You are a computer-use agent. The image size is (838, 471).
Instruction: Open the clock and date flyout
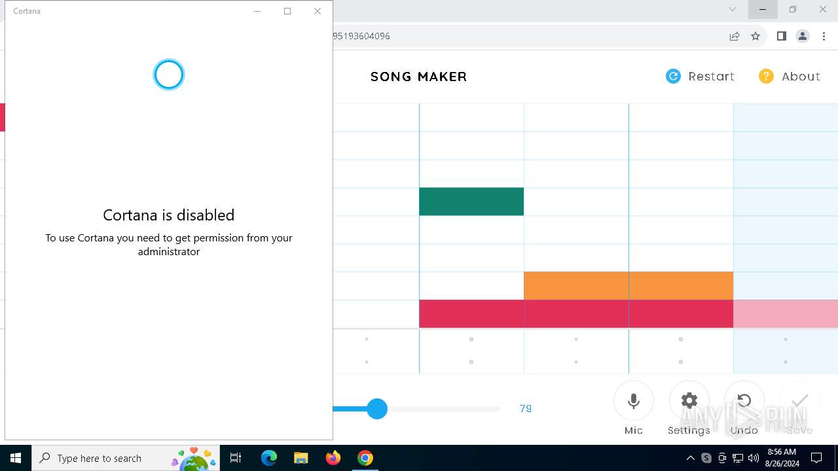[x=782, y=458]
